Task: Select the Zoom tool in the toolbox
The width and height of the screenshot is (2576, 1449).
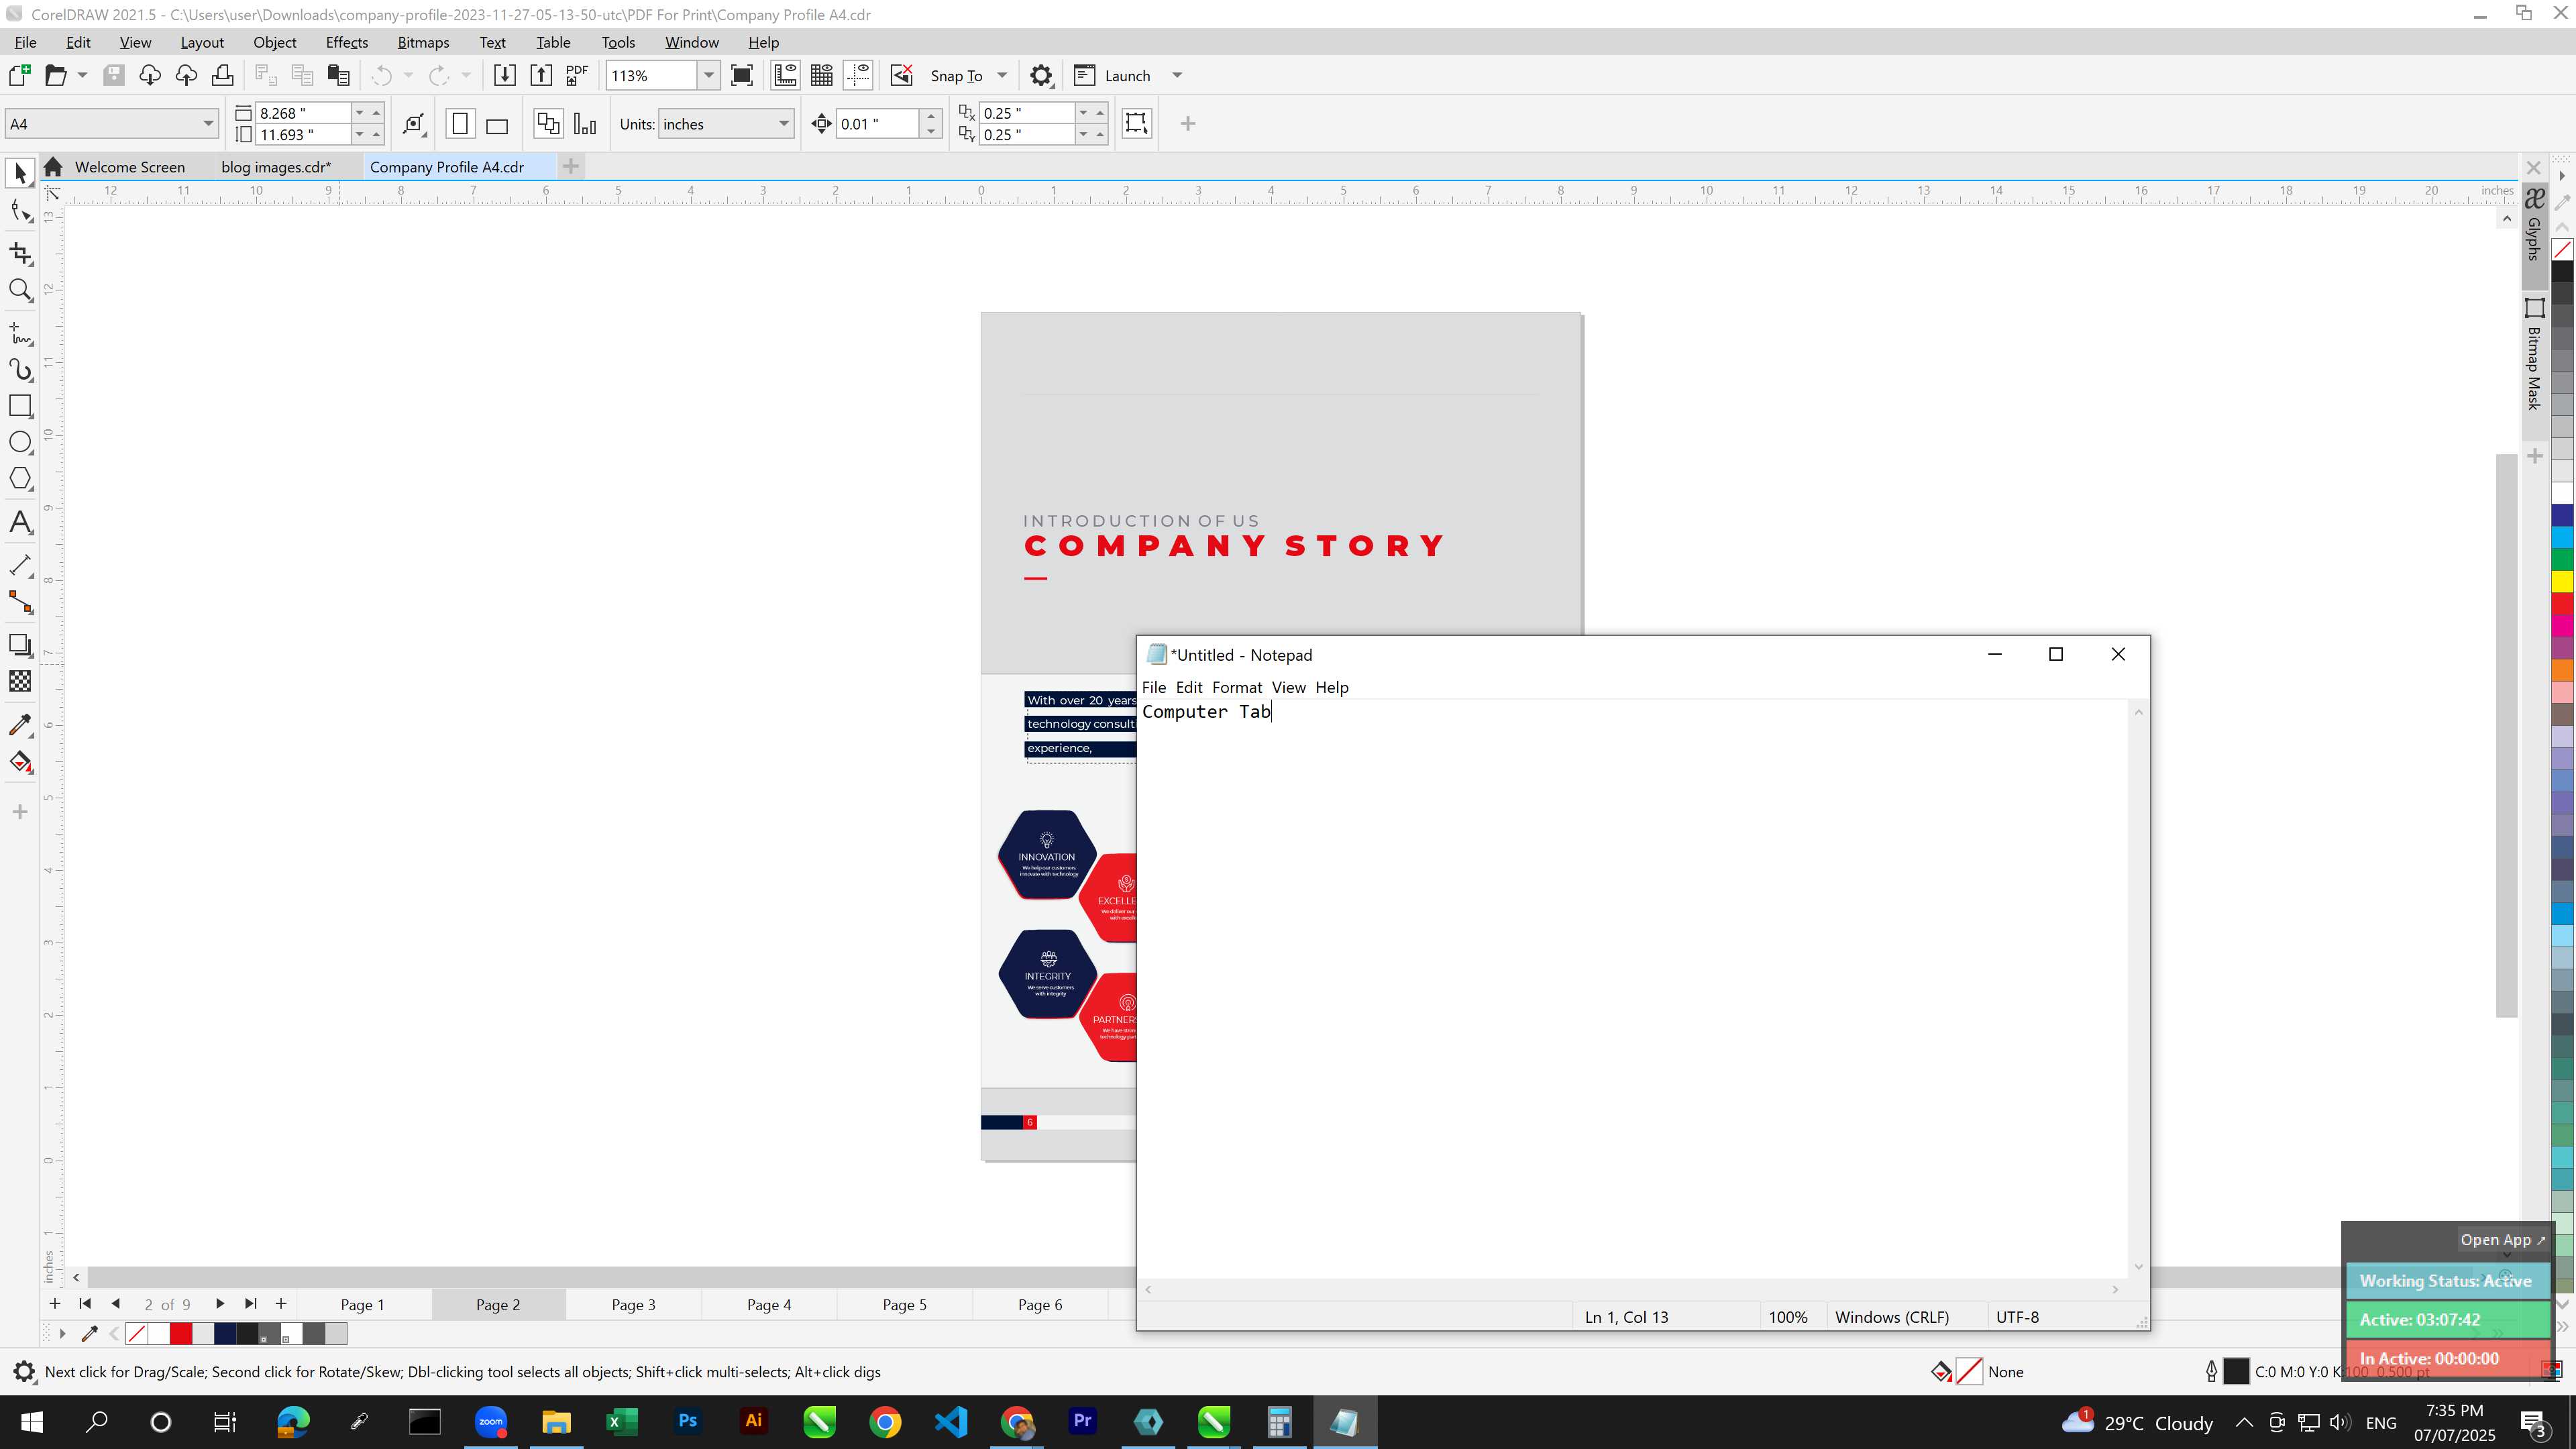Action: point(20,291)
